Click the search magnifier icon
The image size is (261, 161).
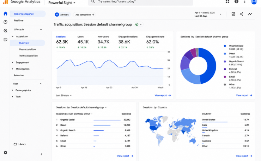click(x=93, y=1)
